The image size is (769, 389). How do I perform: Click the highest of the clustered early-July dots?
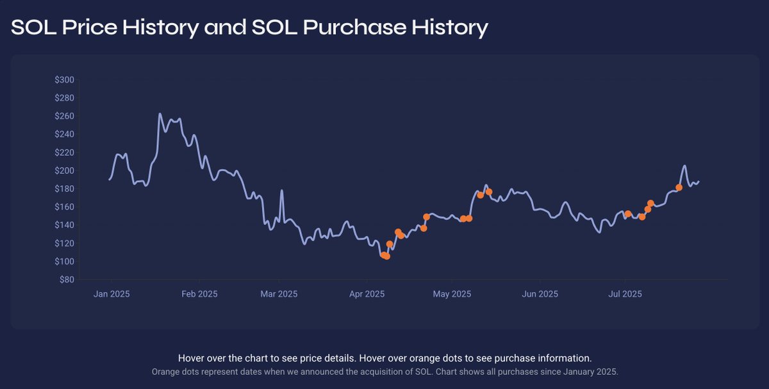pos(650,203)
